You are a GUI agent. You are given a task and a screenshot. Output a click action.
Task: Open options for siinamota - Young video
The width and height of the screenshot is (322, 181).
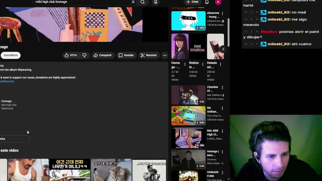coord(222,14)
